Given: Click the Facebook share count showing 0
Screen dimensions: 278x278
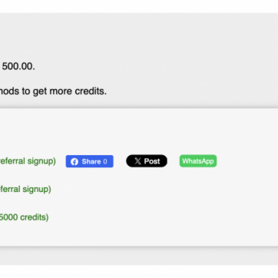Looking at the screenshot, I should [105, 162].
